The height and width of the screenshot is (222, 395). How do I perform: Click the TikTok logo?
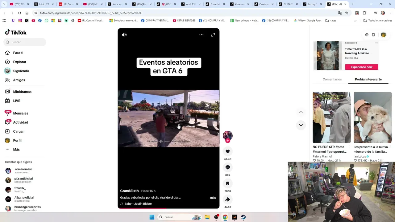[16, 32]
